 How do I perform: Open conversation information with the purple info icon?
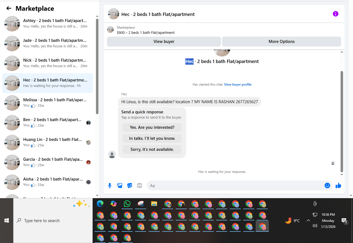pos(336,14)
